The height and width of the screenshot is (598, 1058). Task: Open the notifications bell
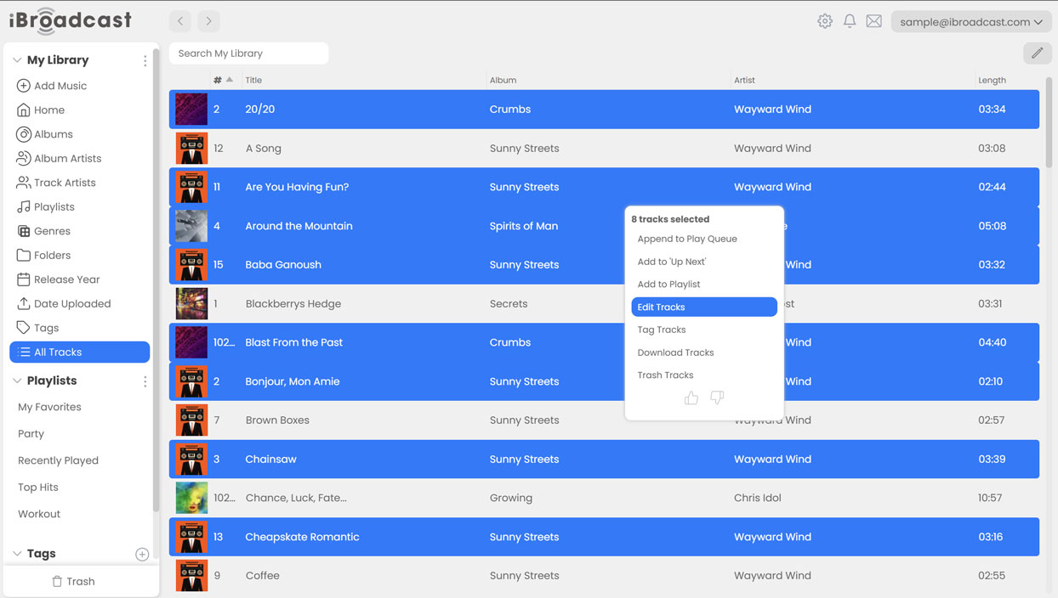849,21
